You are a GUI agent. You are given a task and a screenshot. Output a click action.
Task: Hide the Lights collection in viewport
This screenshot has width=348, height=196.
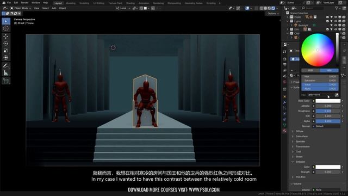[x=335, y=21]
